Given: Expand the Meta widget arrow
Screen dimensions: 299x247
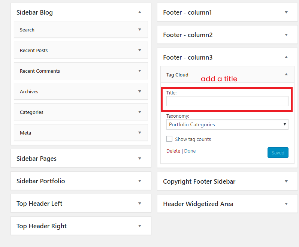Looking at the screenshot, I should click(x=140, y=133).
